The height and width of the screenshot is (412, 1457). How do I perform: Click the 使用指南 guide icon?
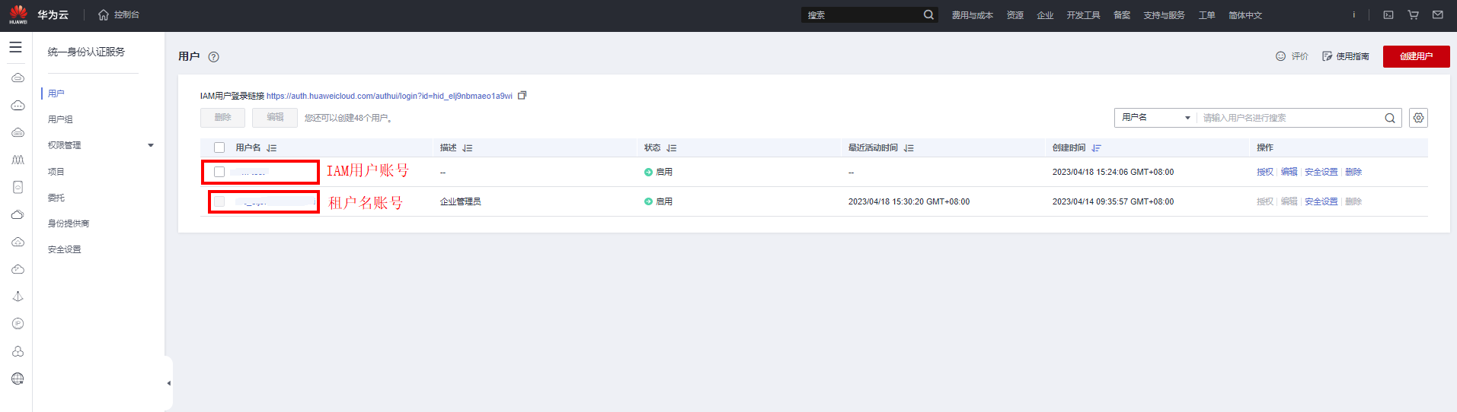pyautogui.click(x=1327, y=56)
